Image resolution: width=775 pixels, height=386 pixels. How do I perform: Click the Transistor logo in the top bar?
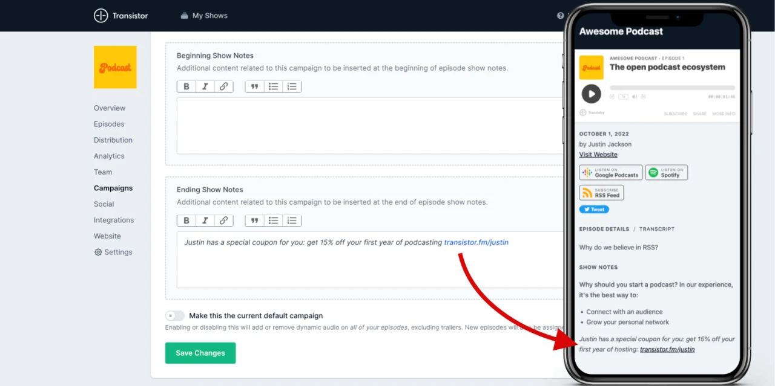pyautogui.click(x=121, y=16)
